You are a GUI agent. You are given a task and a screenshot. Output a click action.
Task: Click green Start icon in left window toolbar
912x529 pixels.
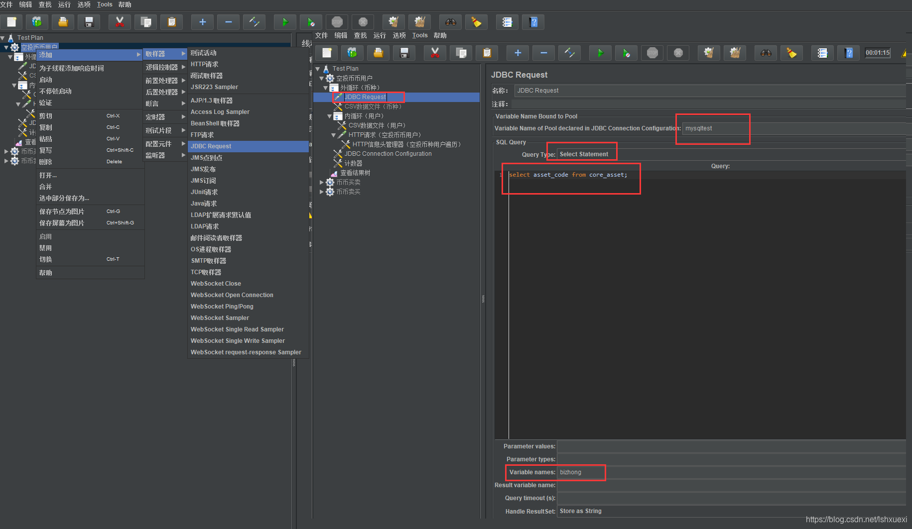click(285, 22)
